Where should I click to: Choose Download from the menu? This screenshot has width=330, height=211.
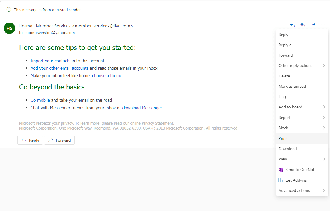coord(302,149)
